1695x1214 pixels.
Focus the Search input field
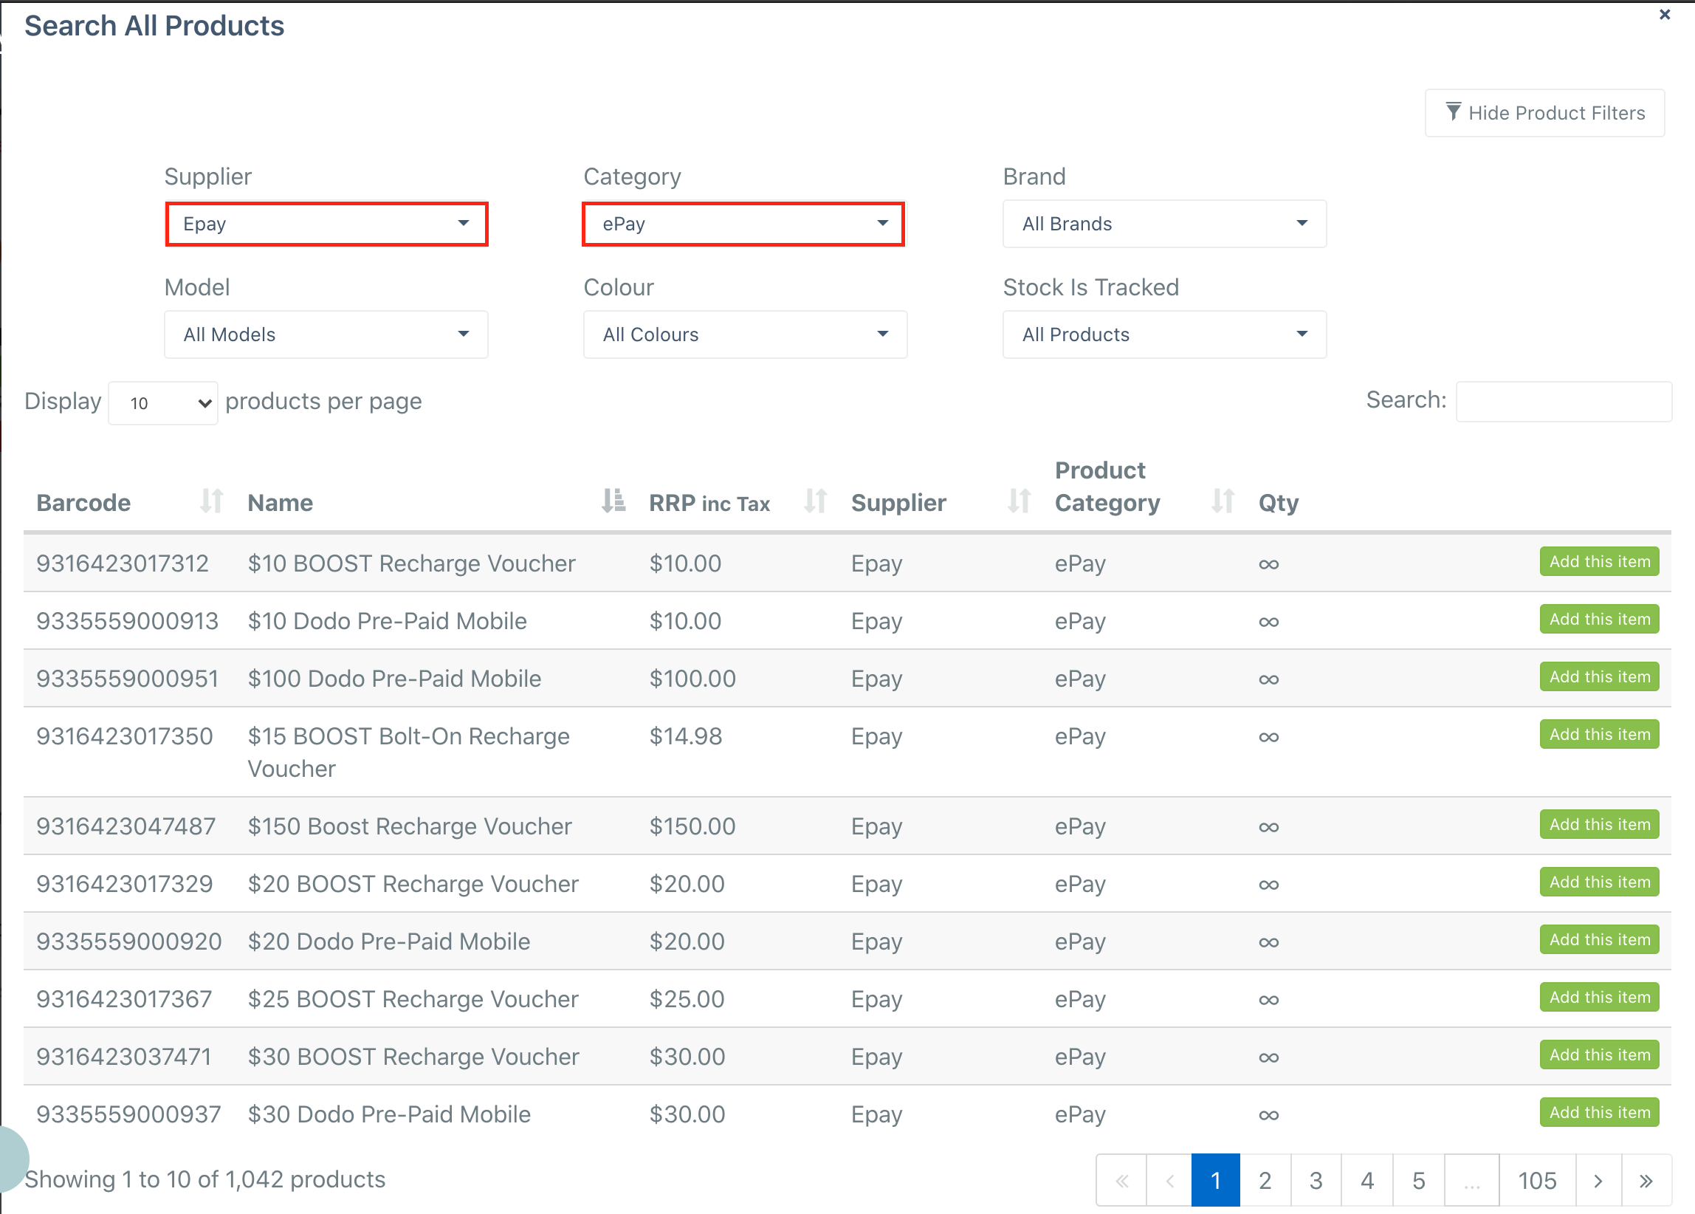[1564, 402]
